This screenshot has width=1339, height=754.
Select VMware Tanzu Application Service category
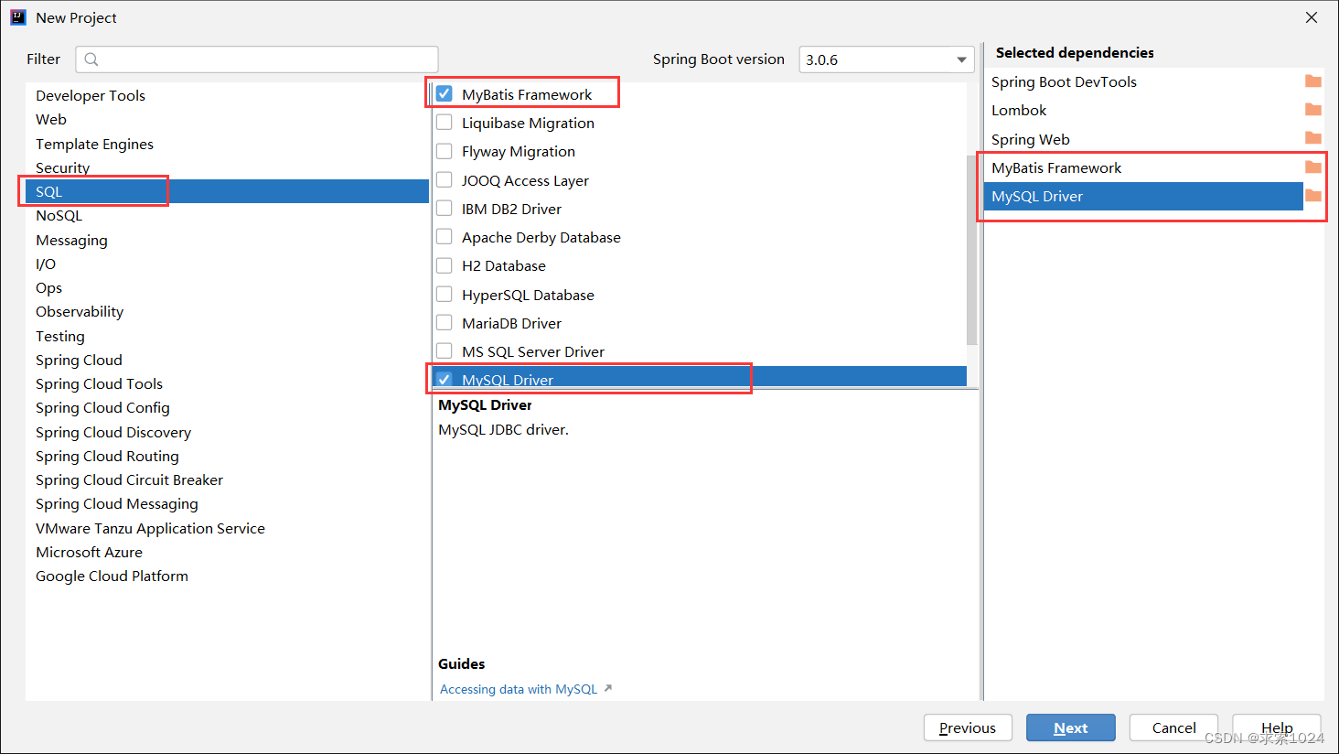(x=227, y=528)
